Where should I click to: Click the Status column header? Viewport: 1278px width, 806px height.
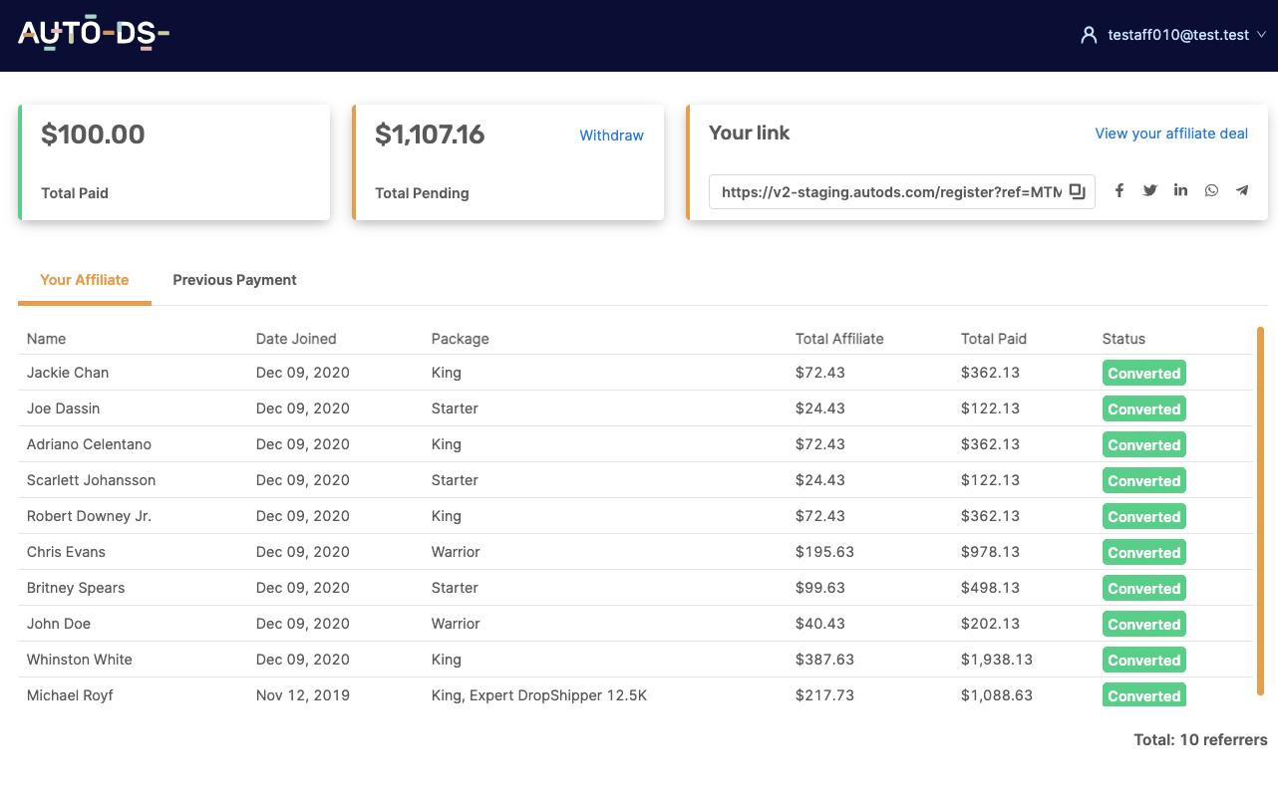coord(1123,339)
